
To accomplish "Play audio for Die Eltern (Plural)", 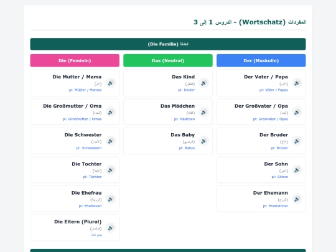I will coord(111,228).
